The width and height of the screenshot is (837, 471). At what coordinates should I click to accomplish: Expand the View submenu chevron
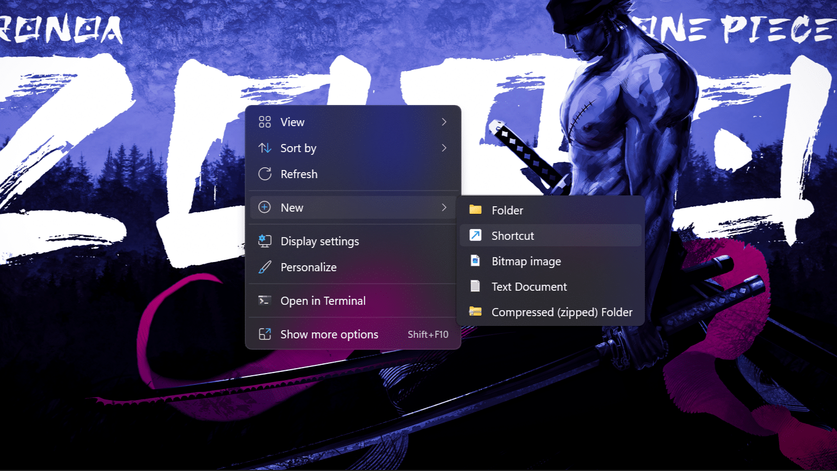tap(444, 122)
